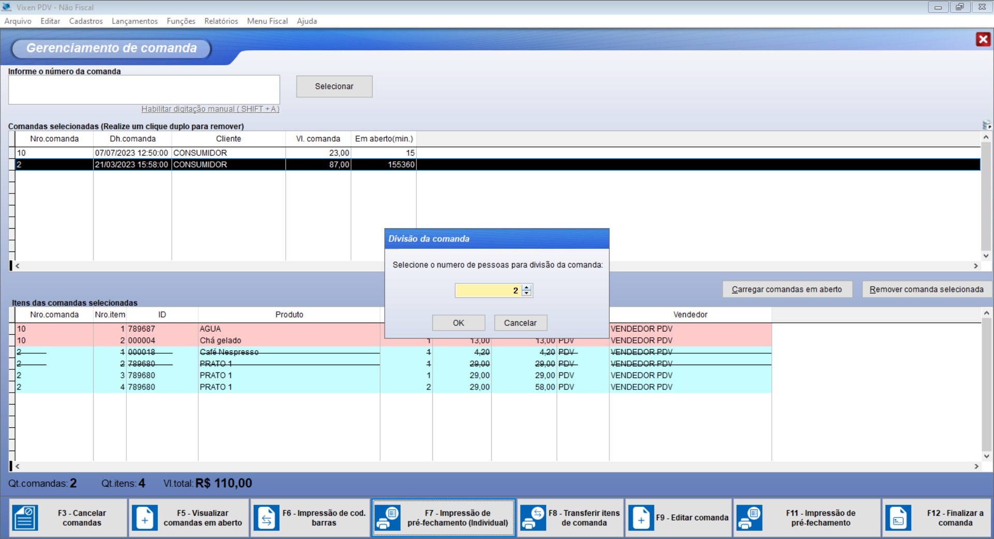This screenshot has width=994, height=539.
Task: Click Habilitar digitação manual link
Action: coord(210,109)
